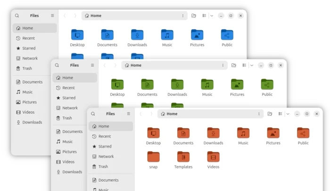The height and width of the screenshot is (191, 330).
Task: Open the green Downloads folder
Action: coord(177,84)
